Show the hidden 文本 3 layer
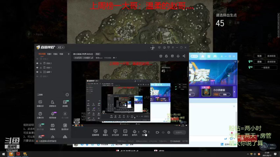 pos(37,59)
